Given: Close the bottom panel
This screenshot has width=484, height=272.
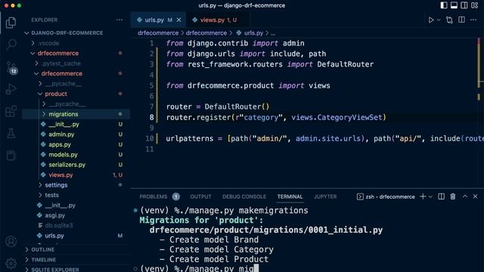Looking at the screenshot, I should 476,196.
